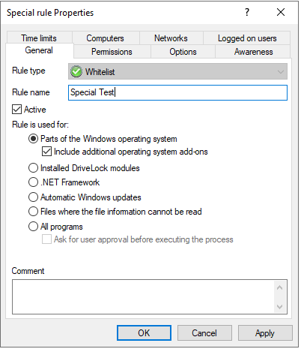Select Files where file information cannot be read
The width and height of the screenshot is (301, 349).
tap(33, 212)
